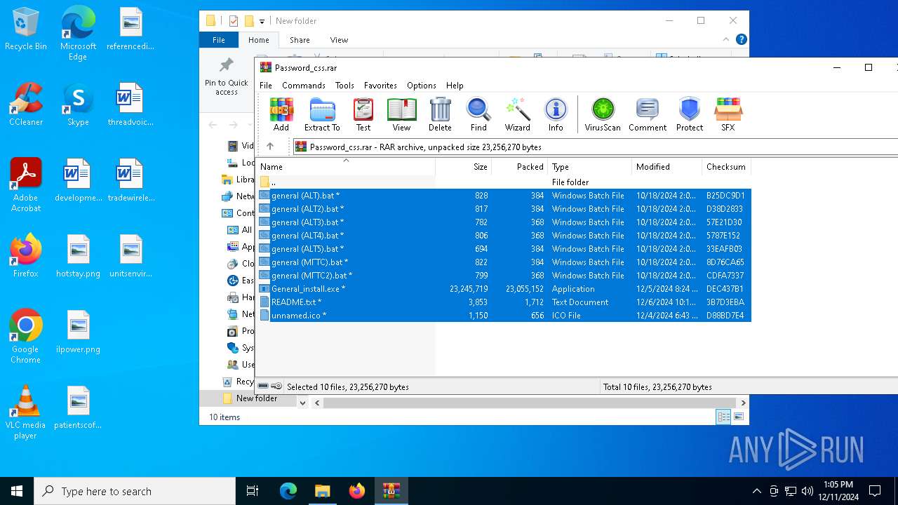
Task: Open Explorer quick access toolbar dropdown
Action: (x=262, y=21)
